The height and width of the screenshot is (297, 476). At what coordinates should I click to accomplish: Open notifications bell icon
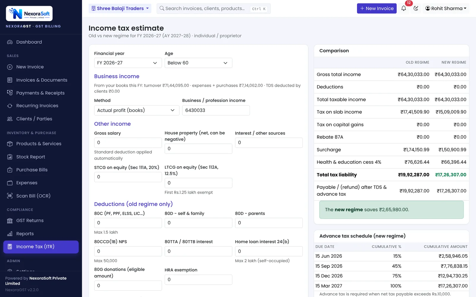click(403, 8)
